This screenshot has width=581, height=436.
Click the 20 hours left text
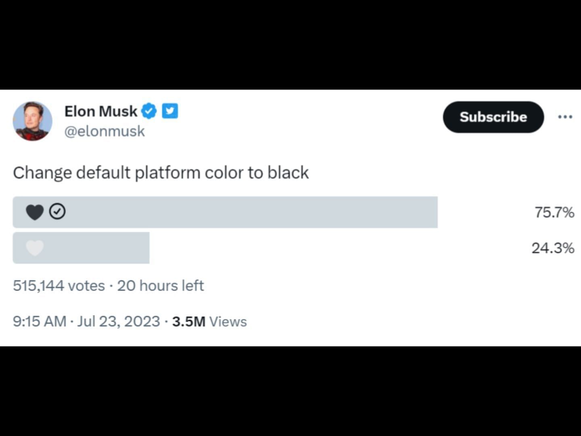161,286
